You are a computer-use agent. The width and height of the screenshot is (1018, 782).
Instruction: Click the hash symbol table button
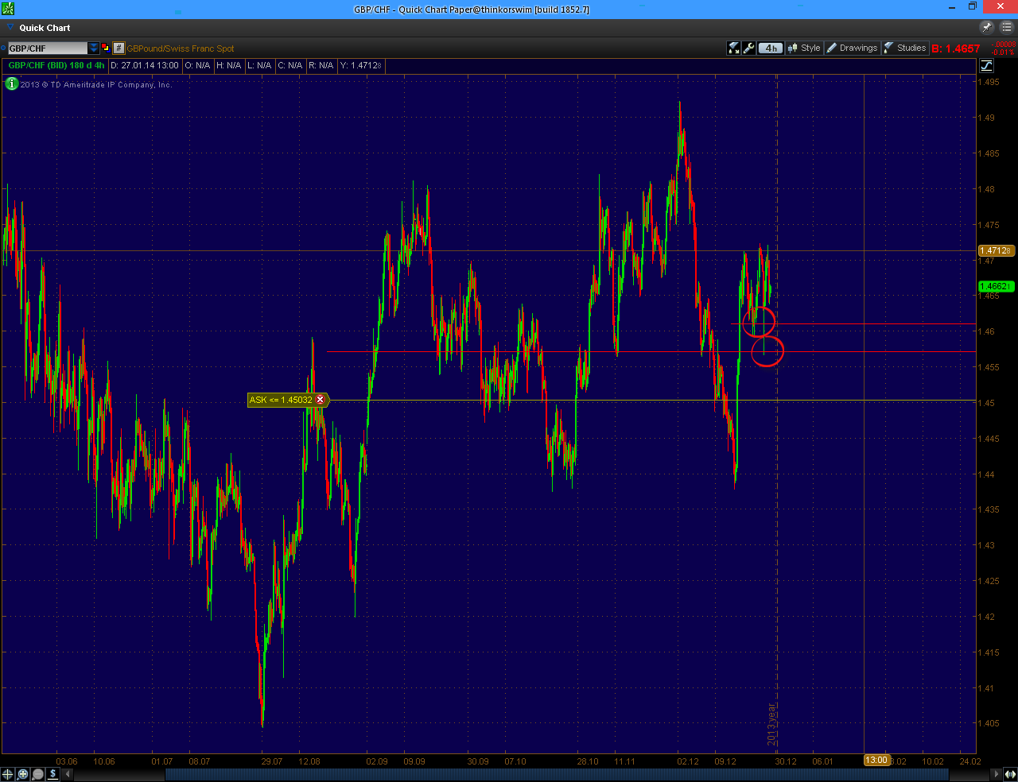(119, 48)
